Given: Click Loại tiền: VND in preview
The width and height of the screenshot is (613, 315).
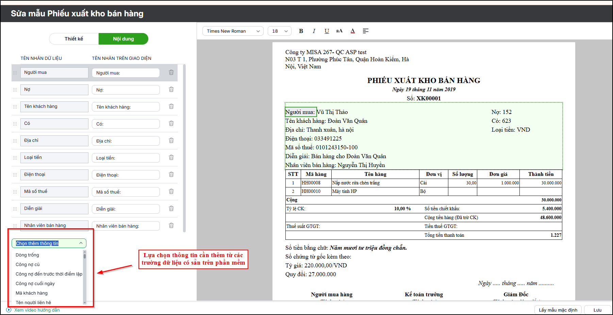Looking at the screenshot, I should pos(511,130).
